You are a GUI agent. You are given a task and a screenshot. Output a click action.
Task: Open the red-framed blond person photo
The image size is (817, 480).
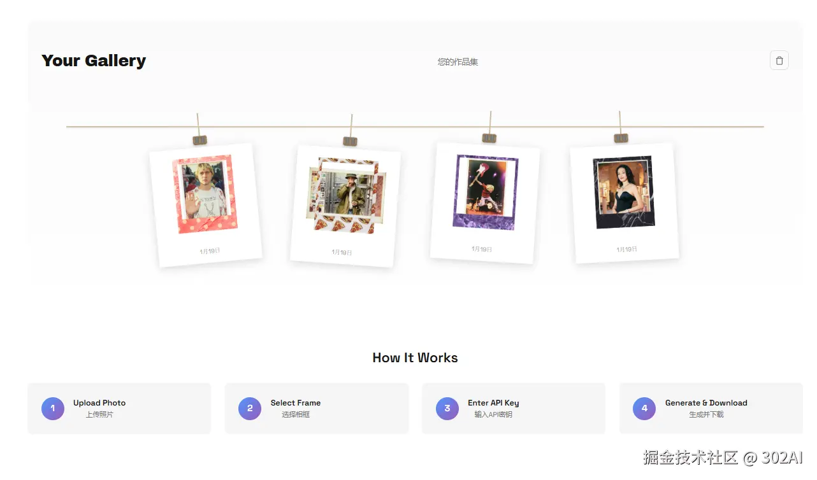point(204,194)
